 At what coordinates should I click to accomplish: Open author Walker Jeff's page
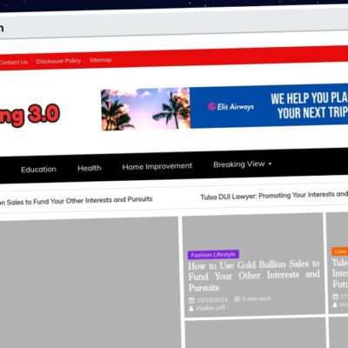pos(211,308)
